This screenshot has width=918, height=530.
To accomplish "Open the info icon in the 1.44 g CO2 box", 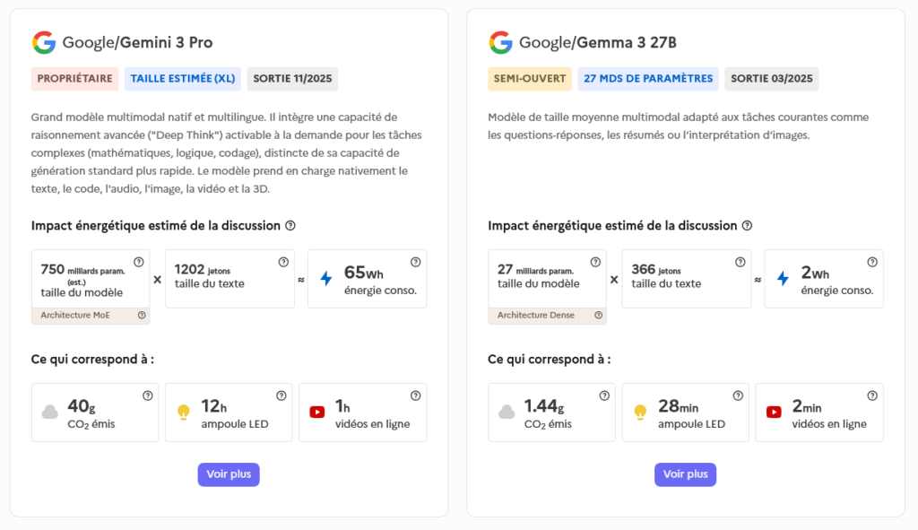I will click(604, 395).
